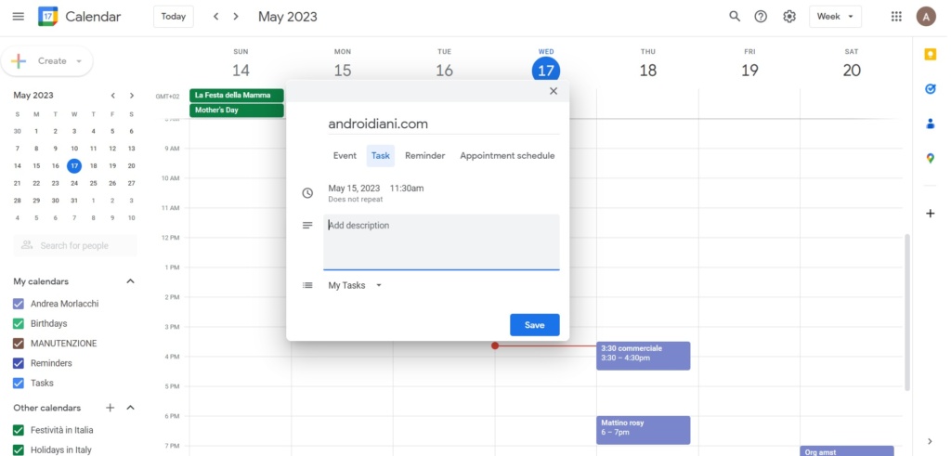Select the Event tab
The height and width of the screenshot is (456, 951).
(x=345, y=156)
